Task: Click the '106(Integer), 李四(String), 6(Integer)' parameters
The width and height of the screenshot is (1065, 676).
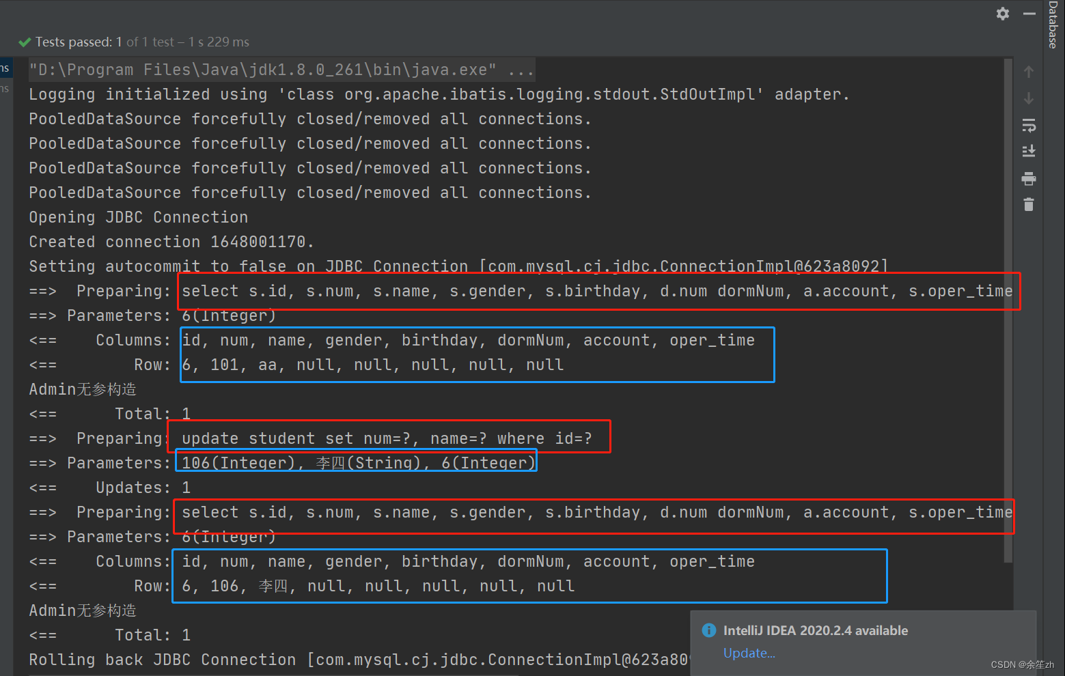Action: pyautogui.click(x=358, y=463)
